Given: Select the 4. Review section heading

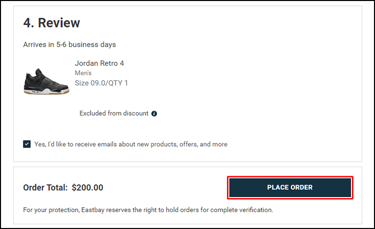Looking at the screenshot, I should (x=51, y=23).
